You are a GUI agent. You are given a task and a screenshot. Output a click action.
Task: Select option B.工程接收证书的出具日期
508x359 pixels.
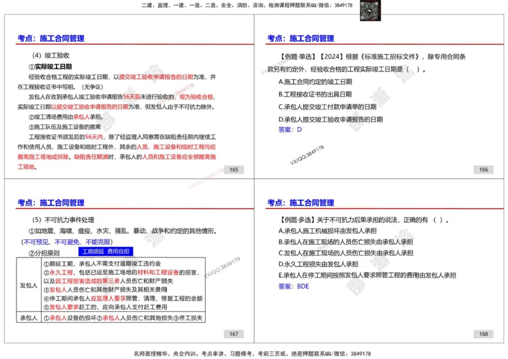click(x=315, y=95)
